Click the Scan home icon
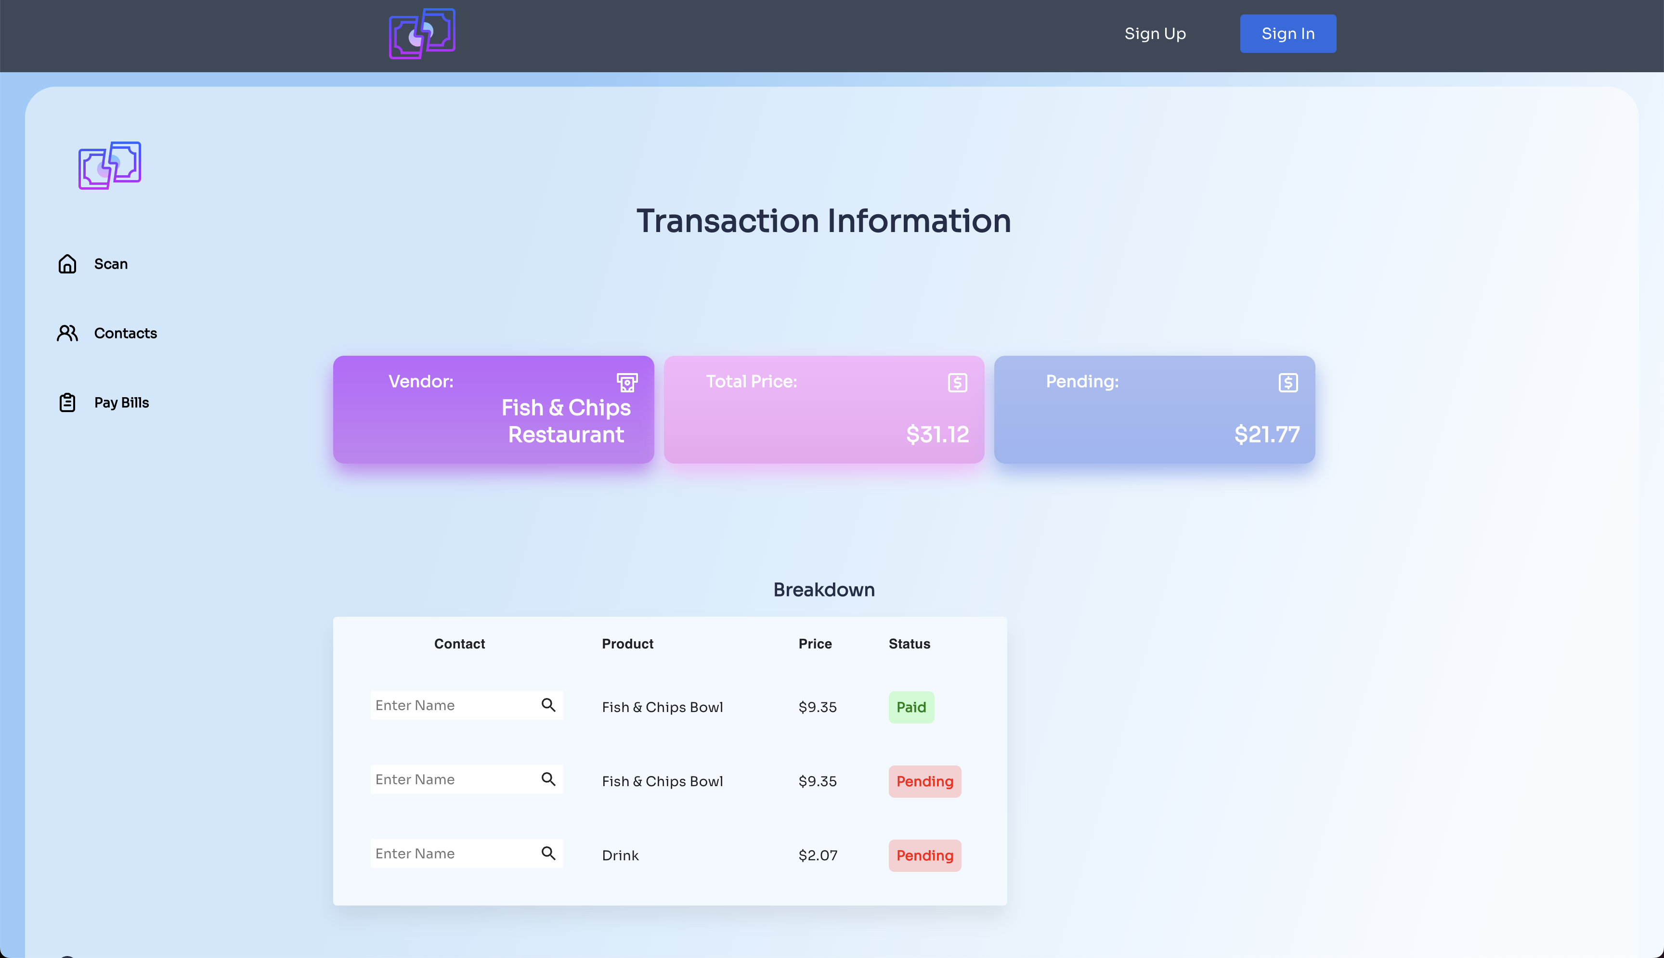 67,264
